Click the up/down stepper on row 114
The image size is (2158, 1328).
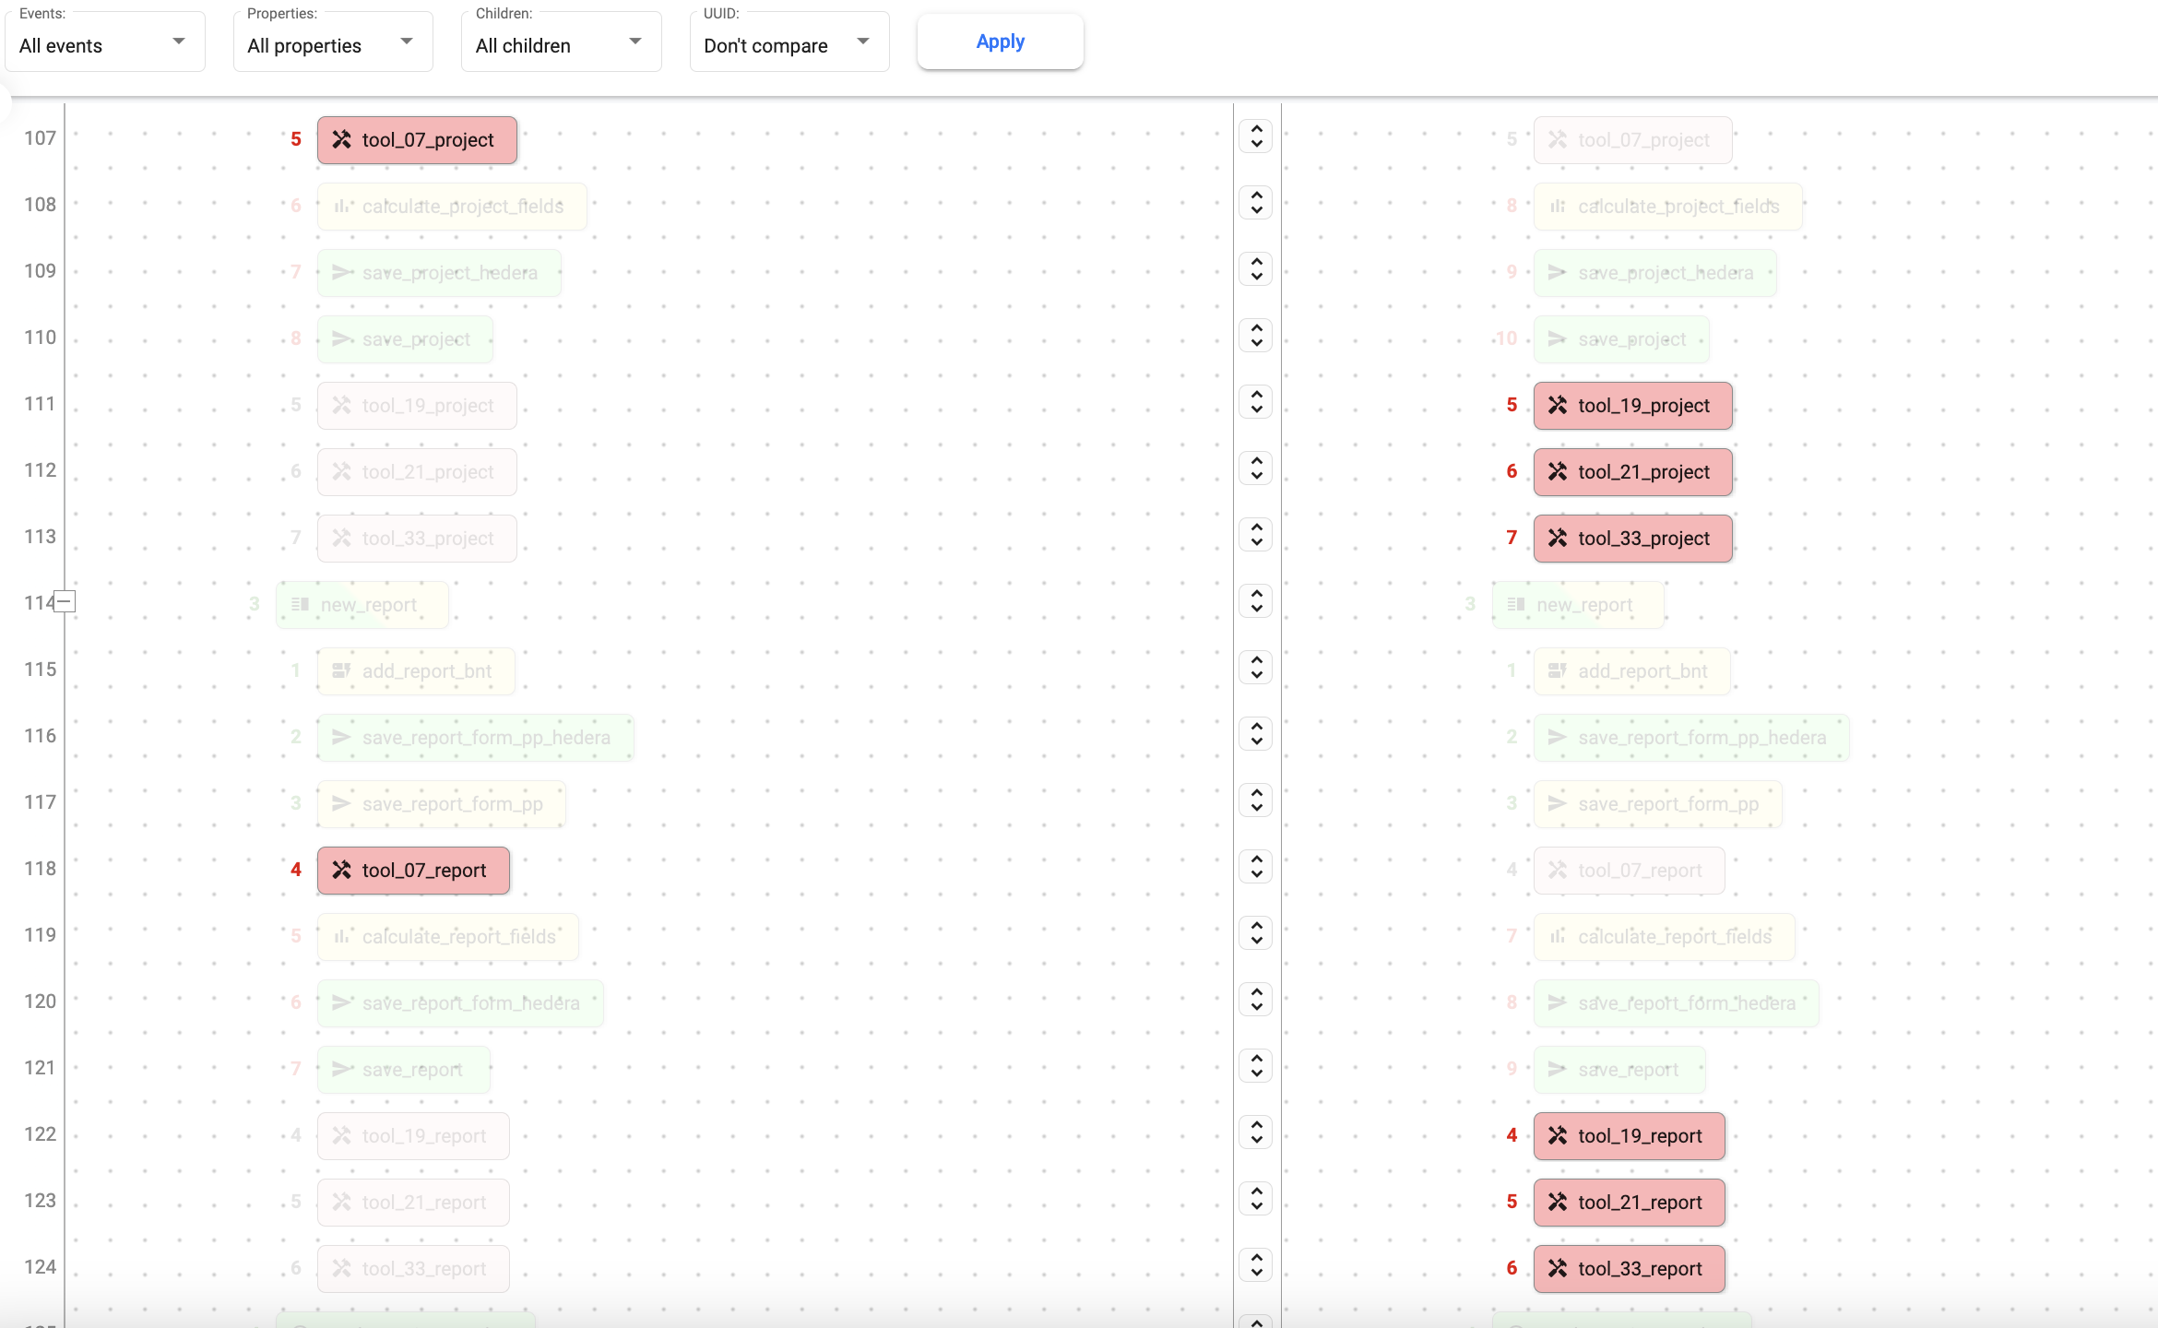tap(1256, 601)
